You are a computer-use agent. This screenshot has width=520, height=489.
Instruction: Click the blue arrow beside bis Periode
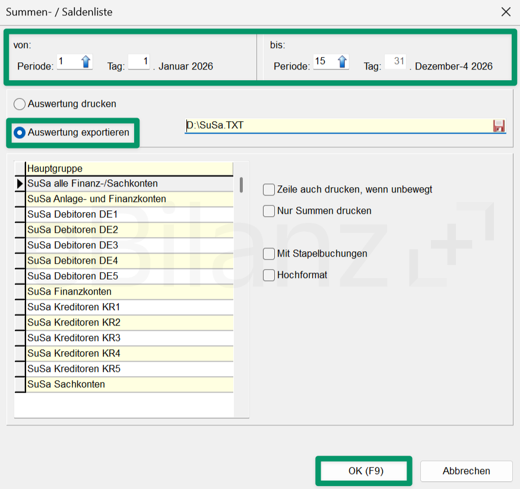[x=342, y=62]
